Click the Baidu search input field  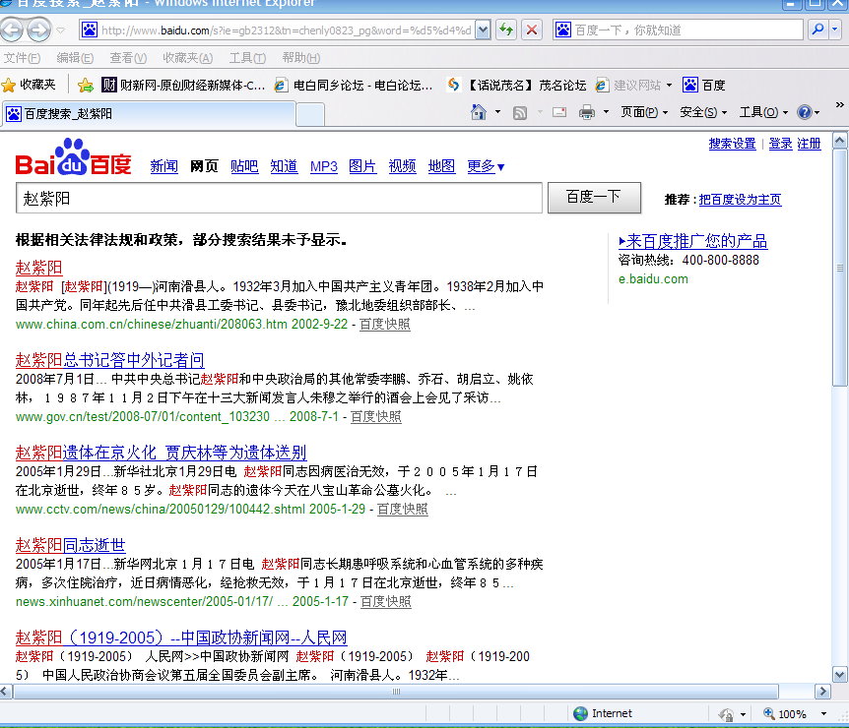point(279,198)
